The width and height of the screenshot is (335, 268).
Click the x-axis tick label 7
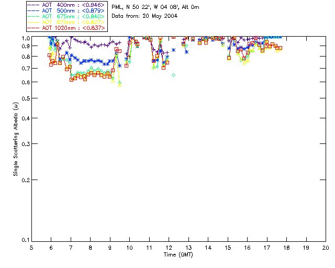pos(71,248)
